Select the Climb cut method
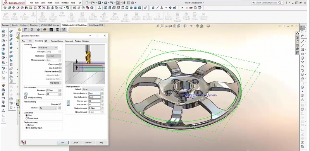310x151 pixels. click(x=27, y=115)
